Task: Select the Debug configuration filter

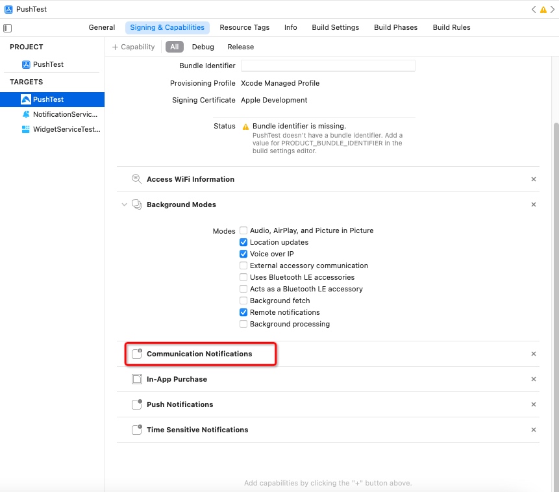Action: tap(203, 47)
